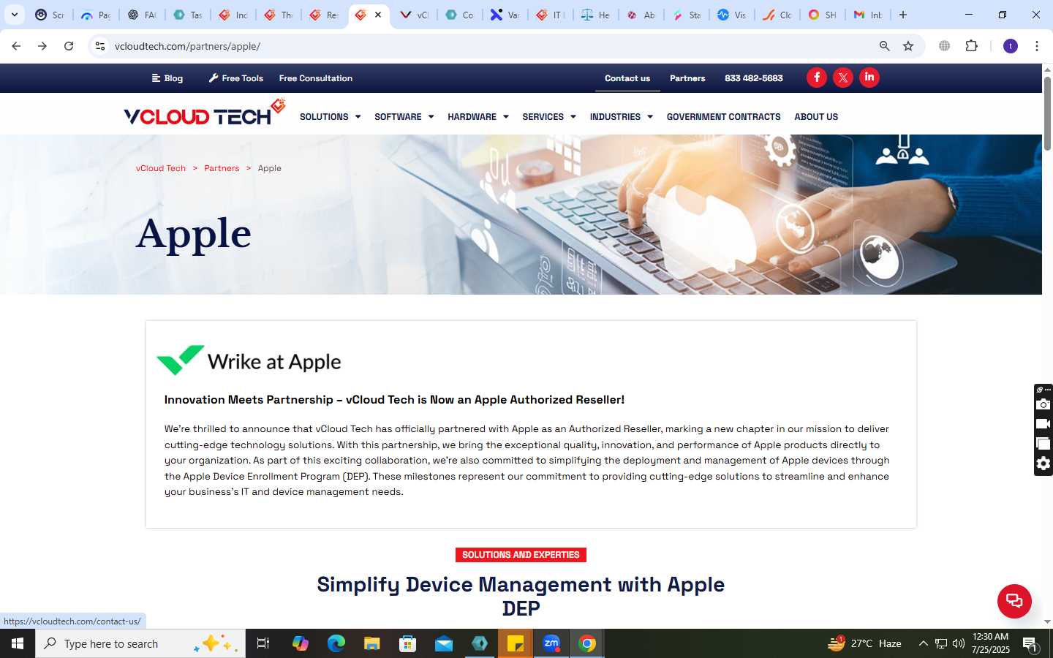Expand the Industries menu
Image resolution: width=1053 pixels, height=658 pixels.
coord(621,117)
